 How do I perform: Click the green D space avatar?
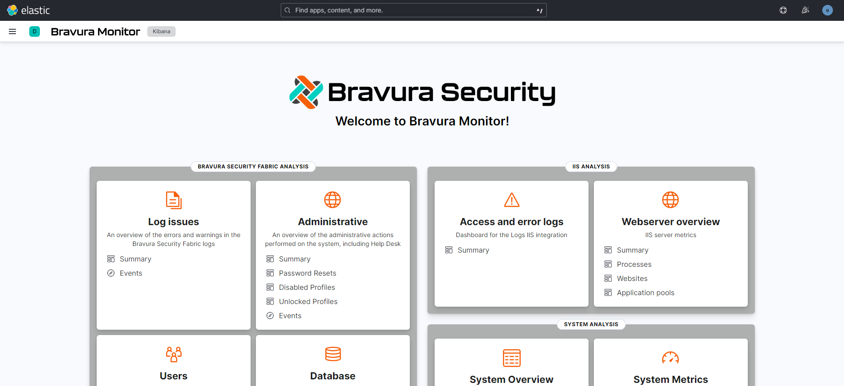point(35,31)
